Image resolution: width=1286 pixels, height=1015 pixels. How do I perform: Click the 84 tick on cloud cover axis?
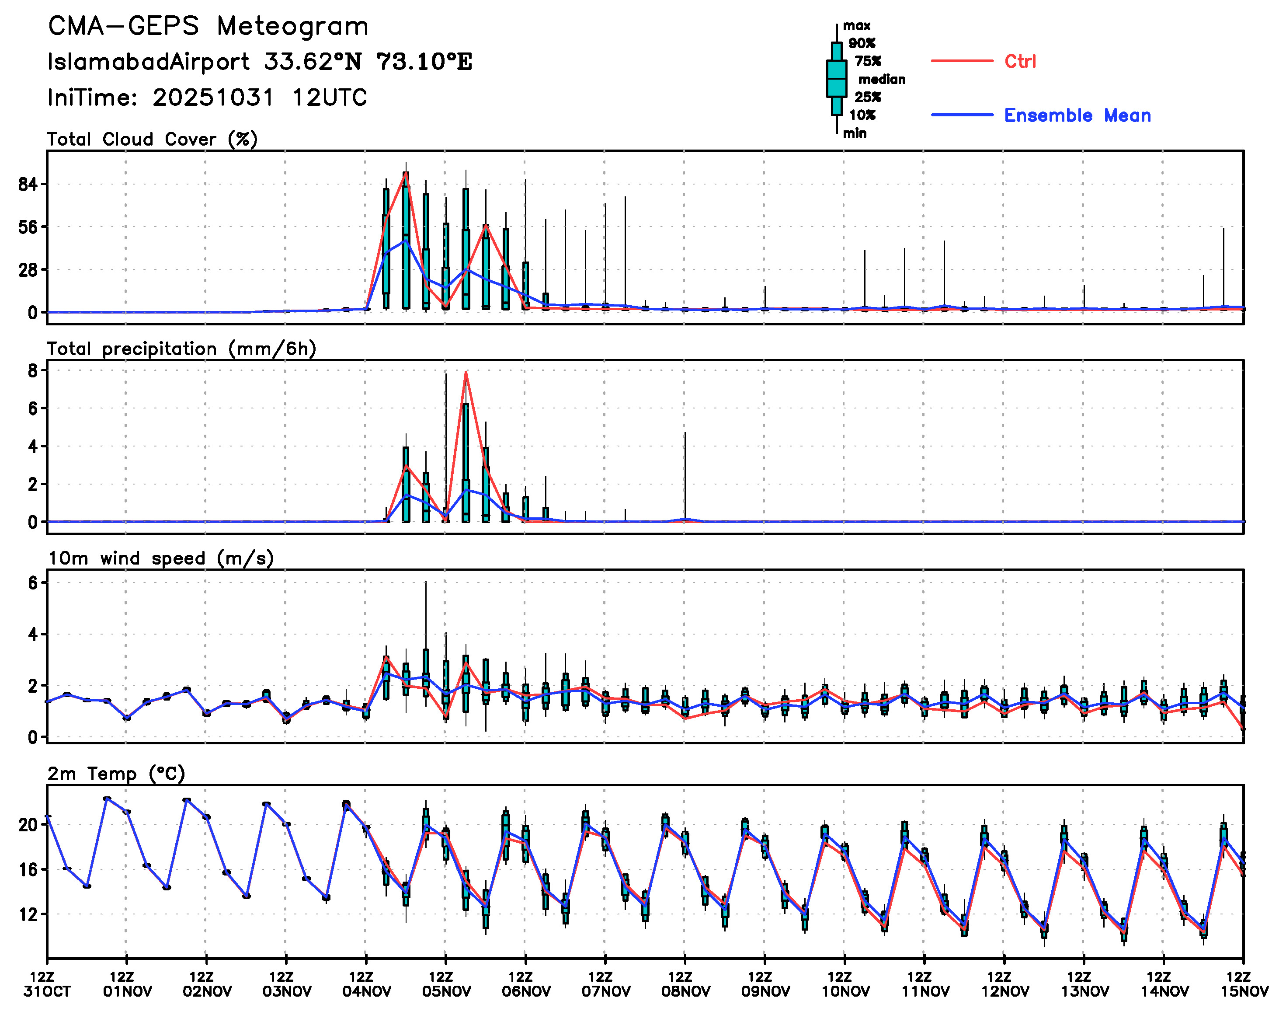pos(28,185)
